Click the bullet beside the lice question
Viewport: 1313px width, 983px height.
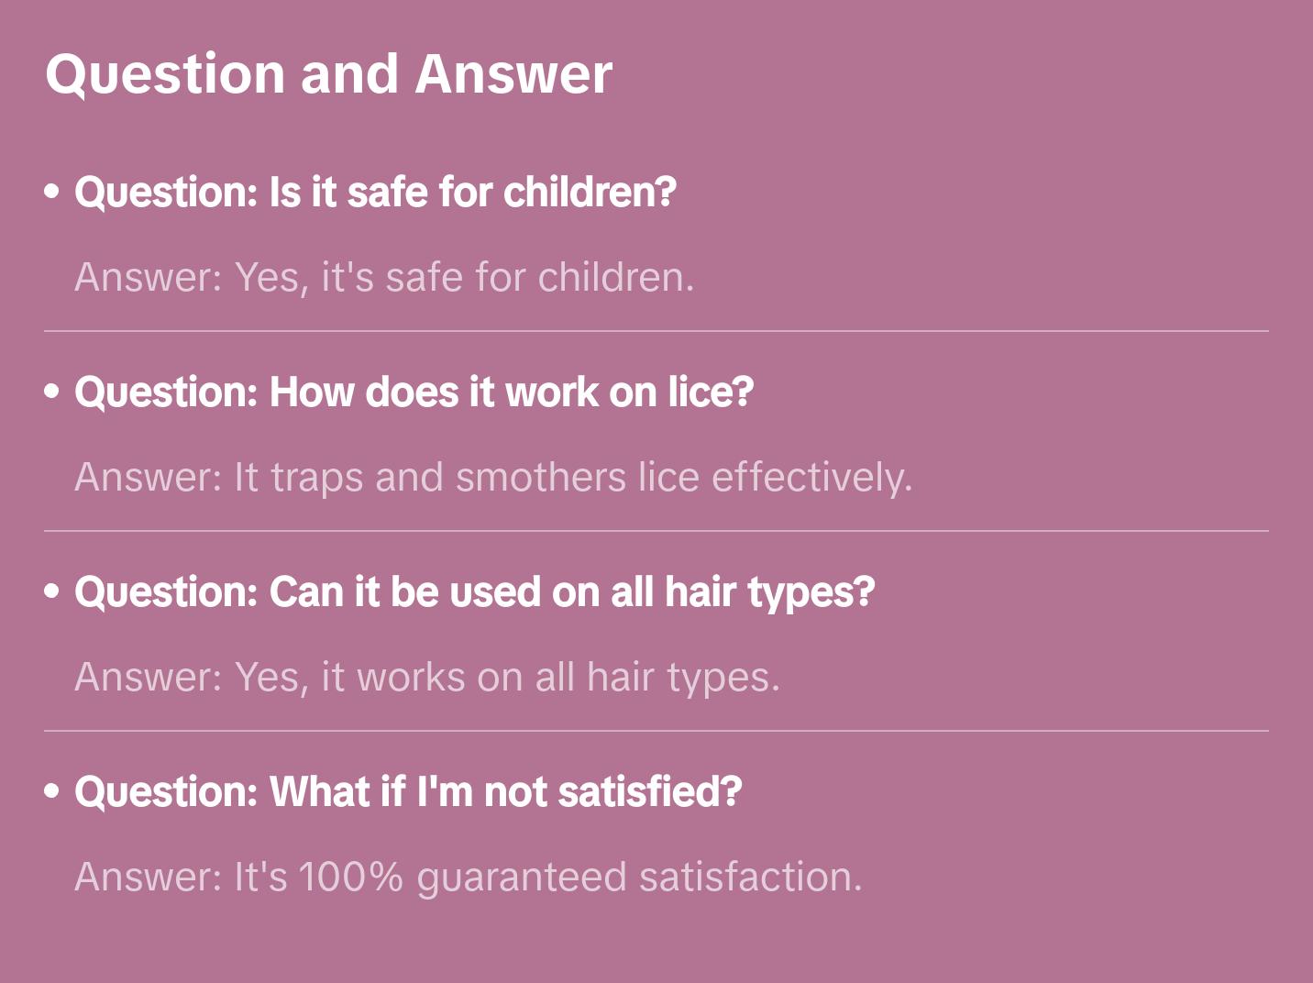tap(52, 392)
